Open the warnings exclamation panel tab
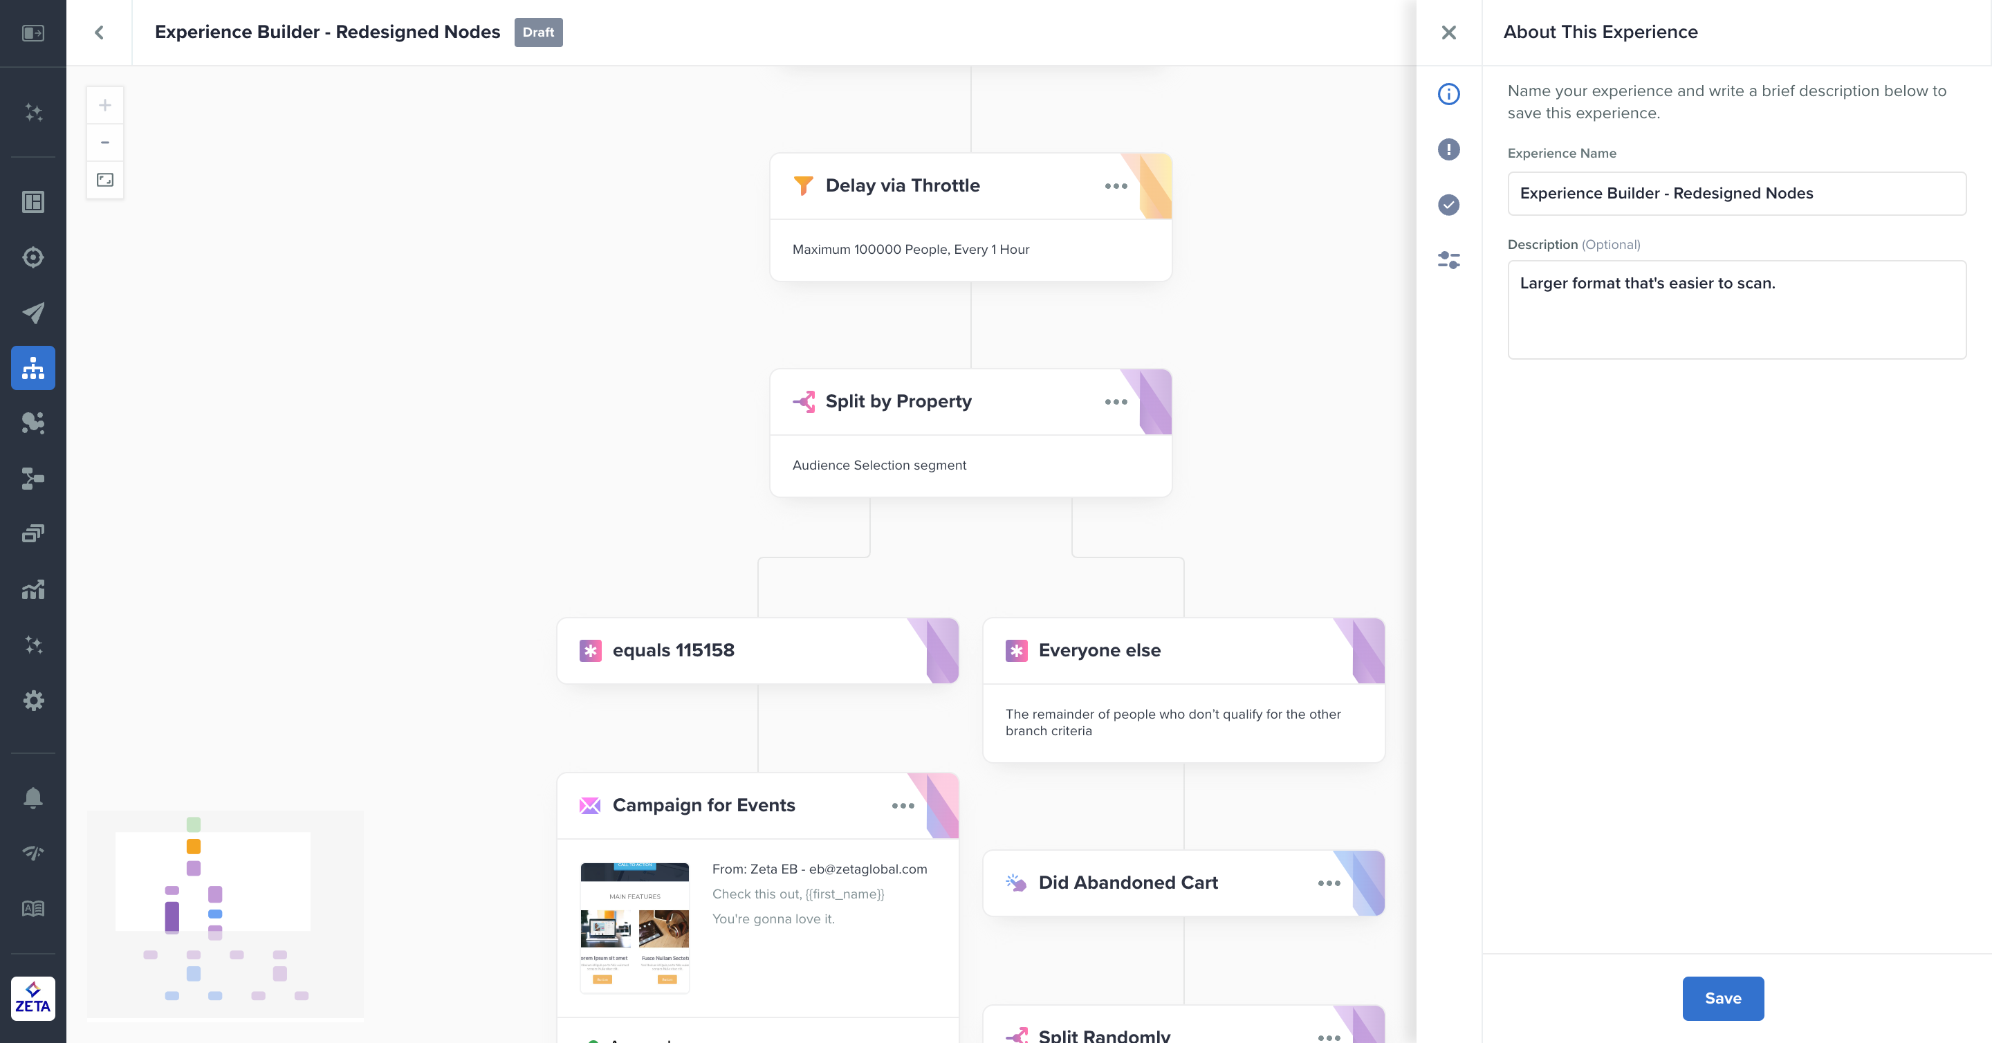Image resolution: width=1992 pixels, height=1043 pixels. 1448,149
